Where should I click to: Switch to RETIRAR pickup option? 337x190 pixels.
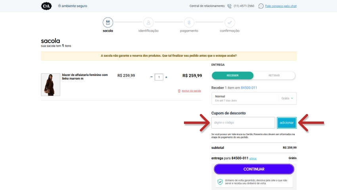pos(274,76)
